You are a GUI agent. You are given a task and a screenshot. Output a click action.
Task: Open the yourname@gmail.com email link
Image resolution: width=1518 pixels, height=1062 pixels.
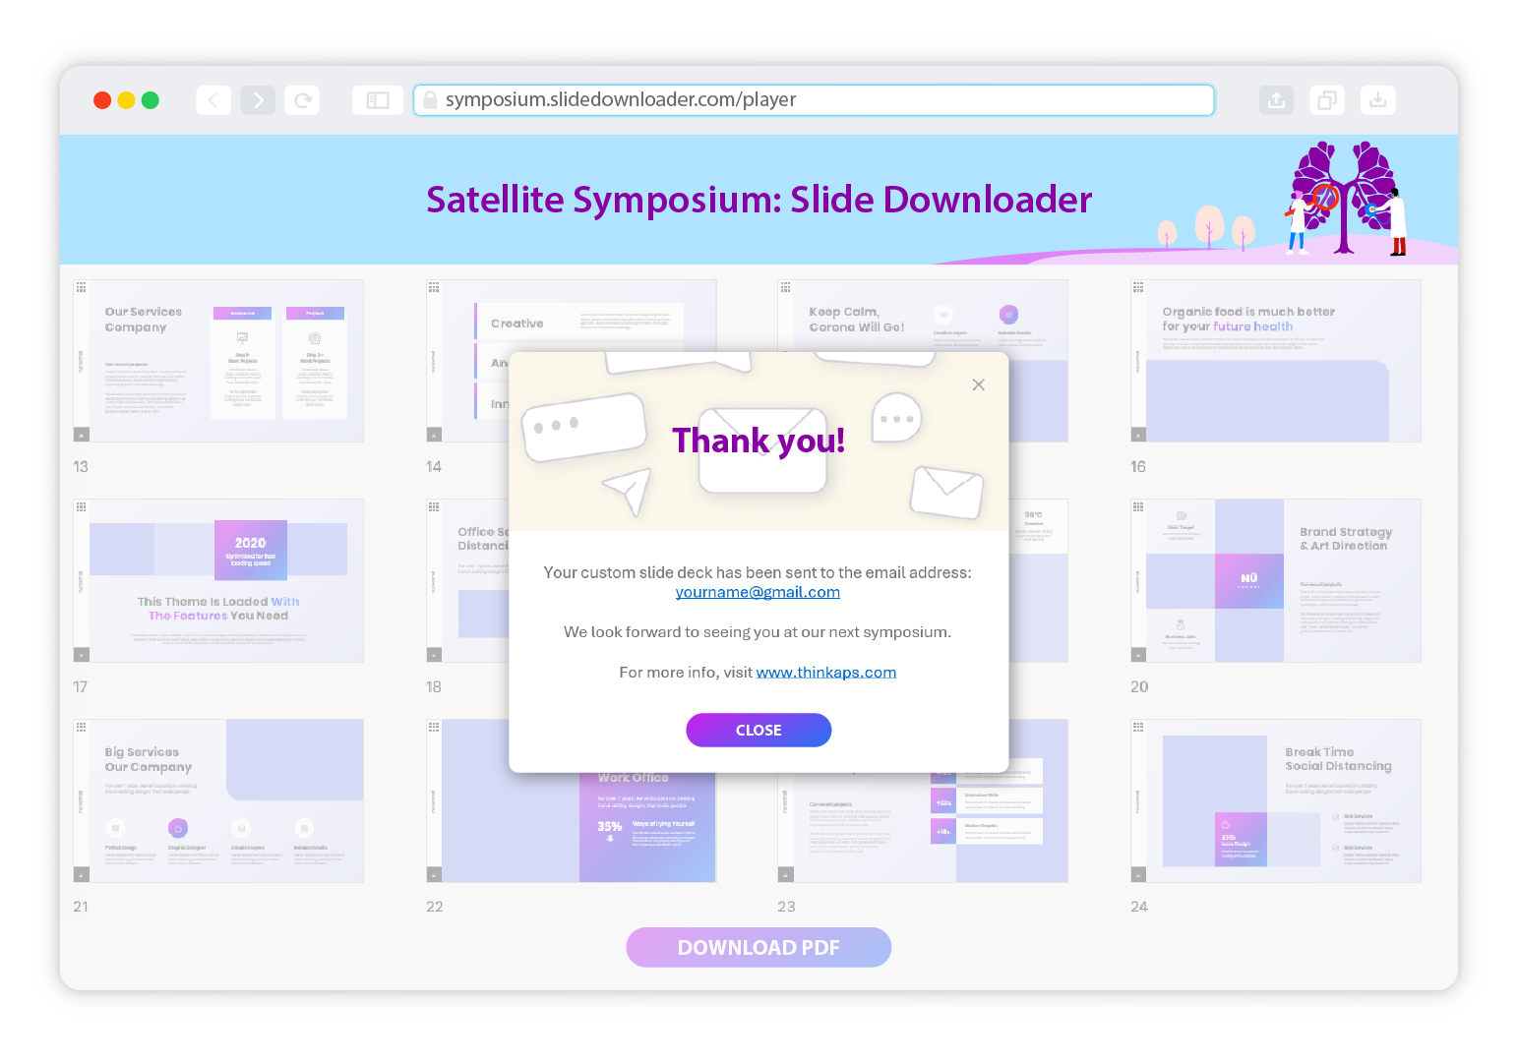[758, 592]
